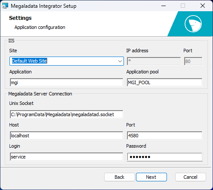The image size is (213, 190).
Task: Click the Application configuration subtitle
Action: 40,27
